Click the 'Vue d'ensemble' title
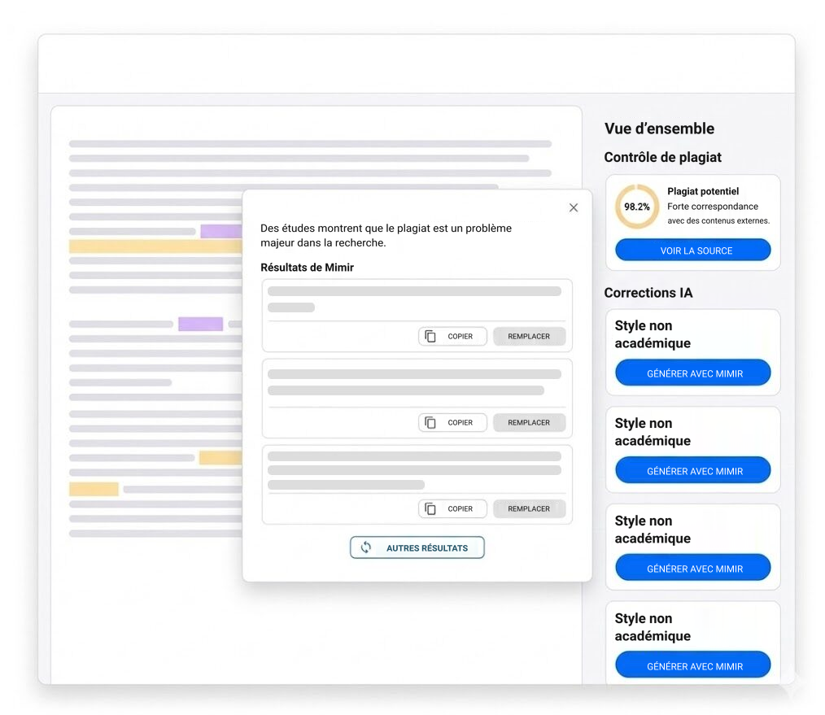Viewport: 825px width, 715px height. (x=659, y=129)
